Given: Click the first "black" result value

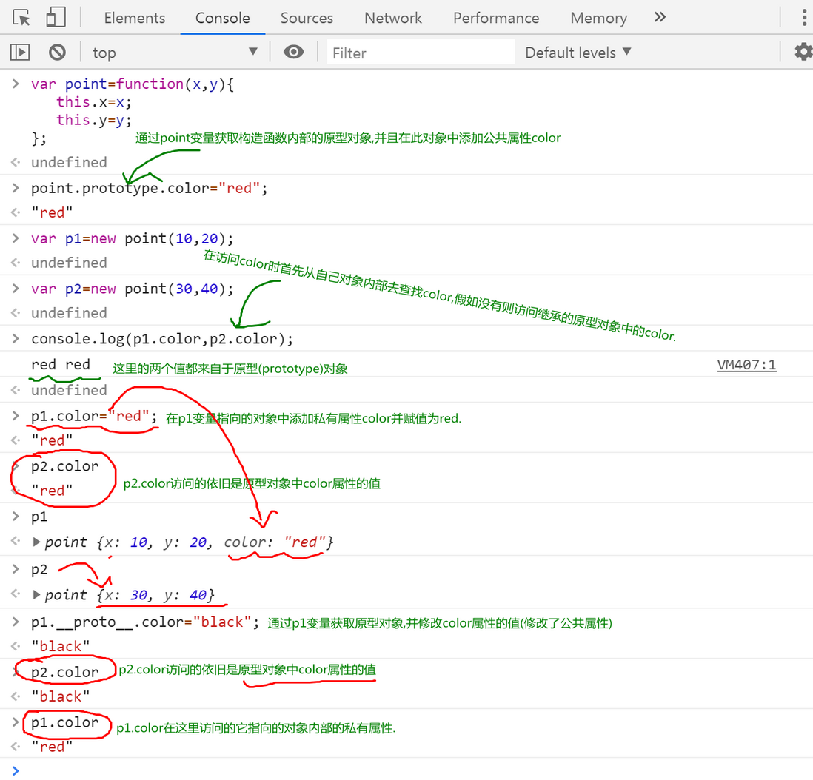Looking at the screenshot, I should [60, 646].
